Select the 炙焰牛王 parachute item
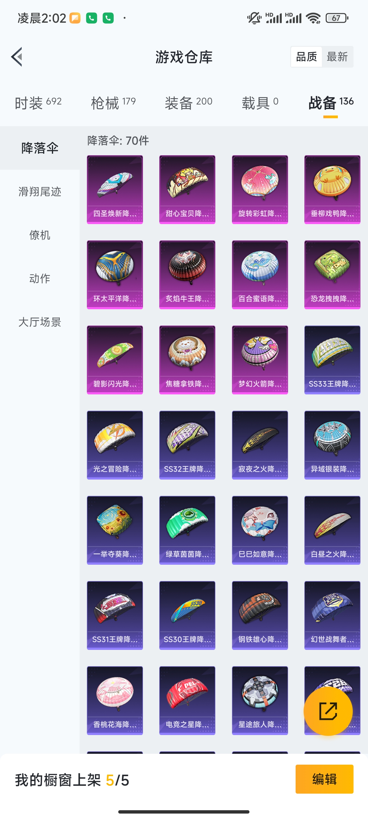 tap(187, 275)
